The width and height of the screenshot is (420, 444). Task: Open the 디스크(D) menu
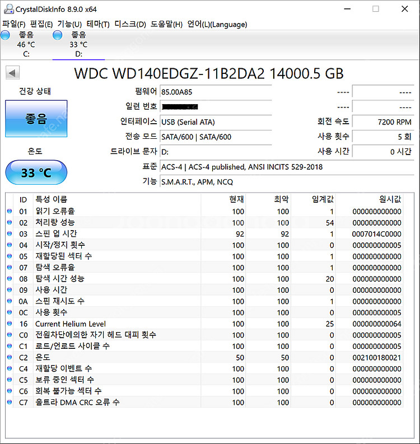130,24
